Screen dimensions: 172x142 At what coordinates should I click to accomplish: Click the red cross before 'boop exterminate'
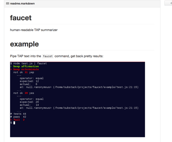[11, 69]
